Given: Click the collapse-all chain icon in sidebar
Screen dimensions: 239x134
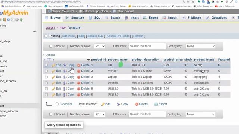Looking at the screenshot, I should (x=35, y=31).
